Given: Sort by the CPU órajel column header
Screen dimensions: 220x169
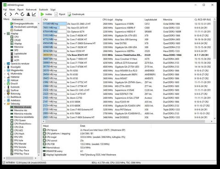Looking at the screenshot, I should [x=108, y=20].
